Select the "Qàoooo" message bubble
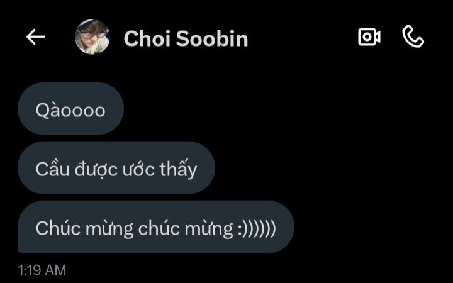This screenshot has width=453, height=283. pyautogui.click(x=70, y=109)
